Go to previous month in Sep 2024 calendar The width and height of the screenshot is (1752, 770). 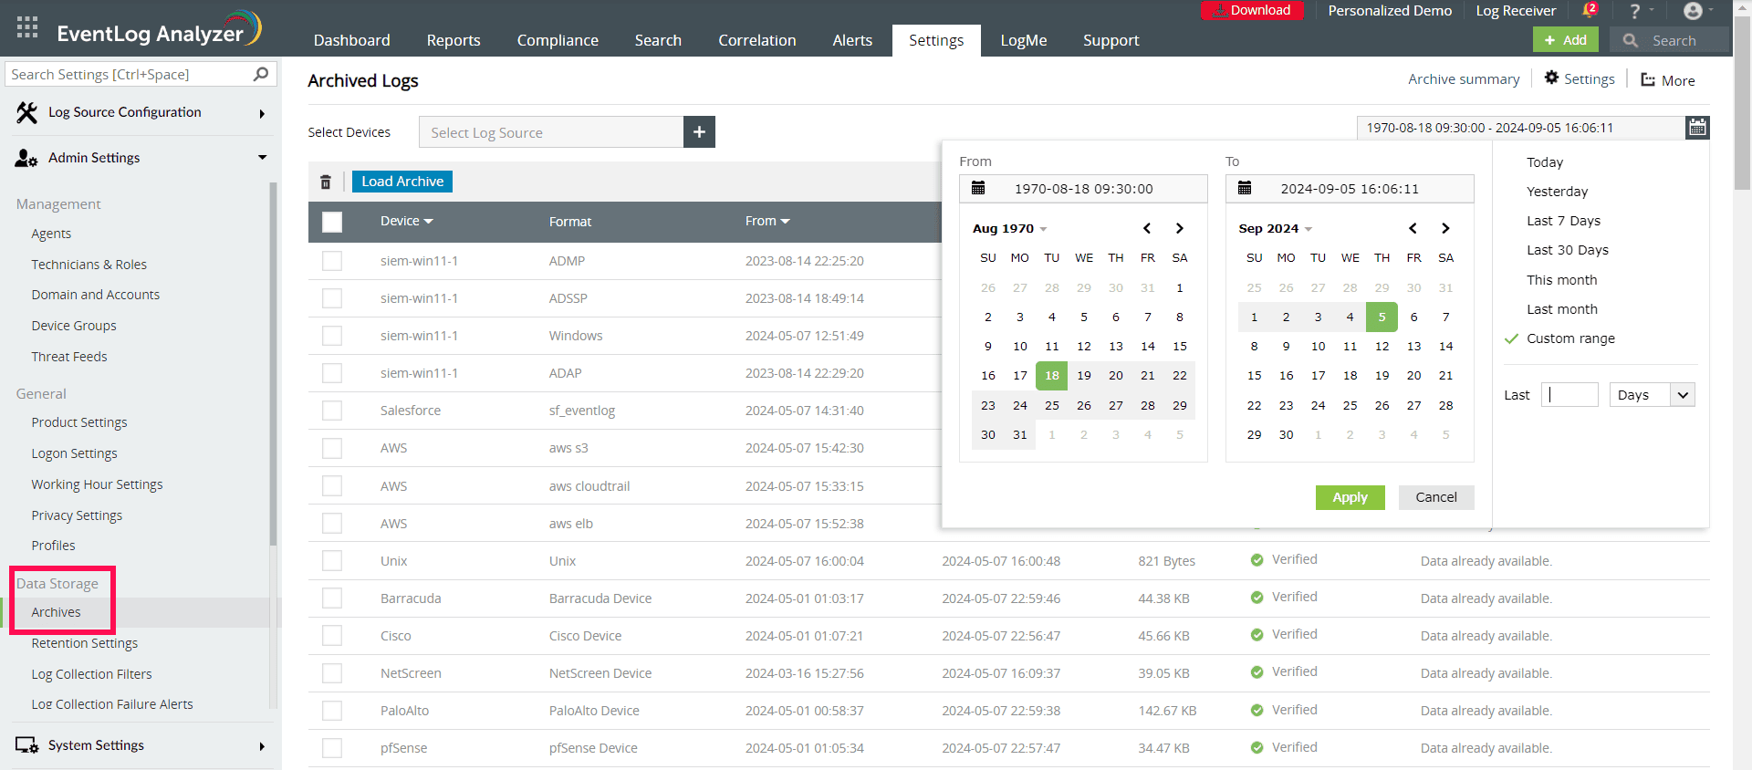click(1413, 228)
